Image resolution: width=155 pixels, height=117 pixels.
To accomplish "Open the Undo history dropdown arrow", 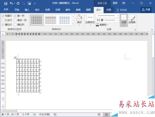I will tap(14, 3).
